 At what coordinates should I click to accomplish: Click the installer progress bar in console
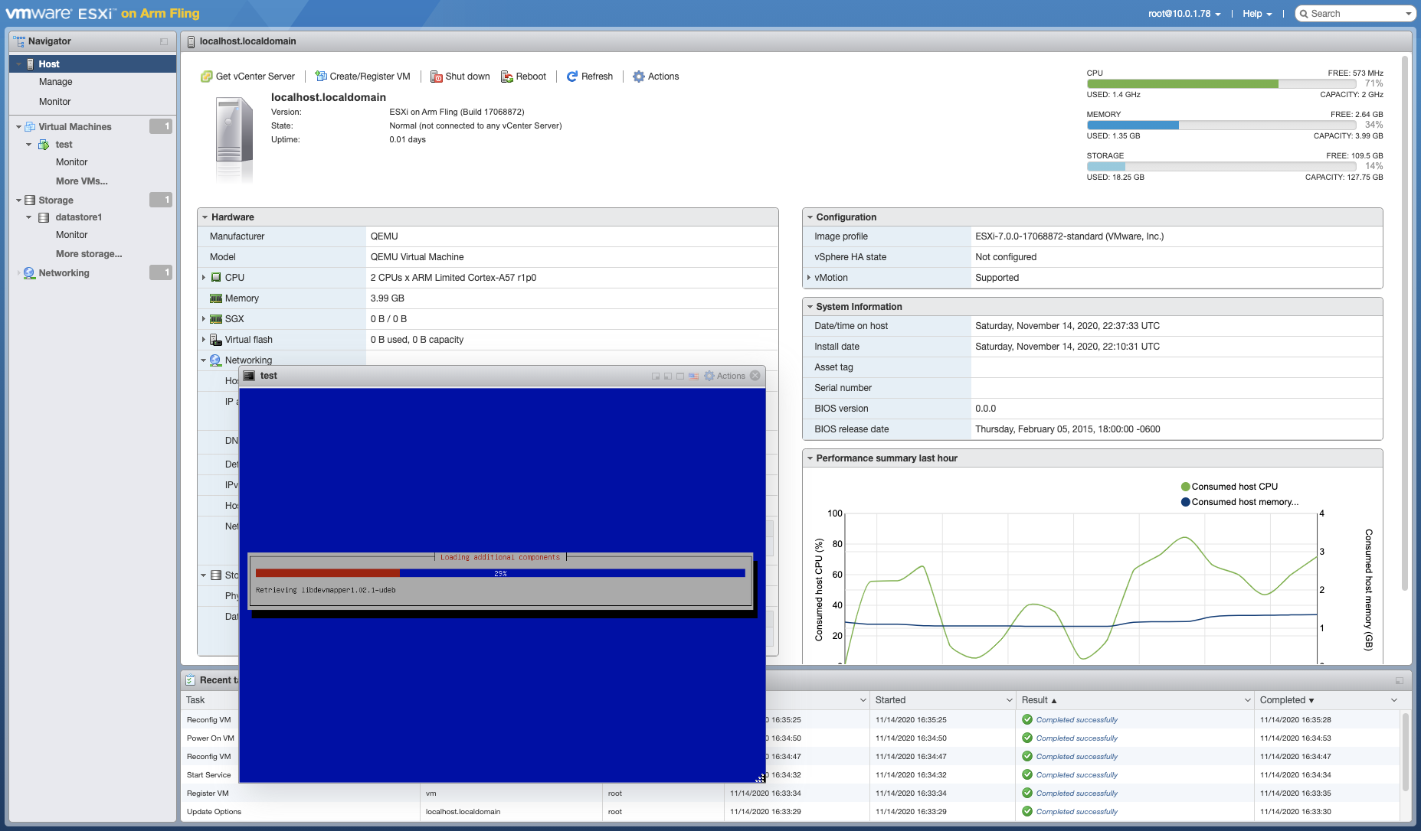(499, 573)
